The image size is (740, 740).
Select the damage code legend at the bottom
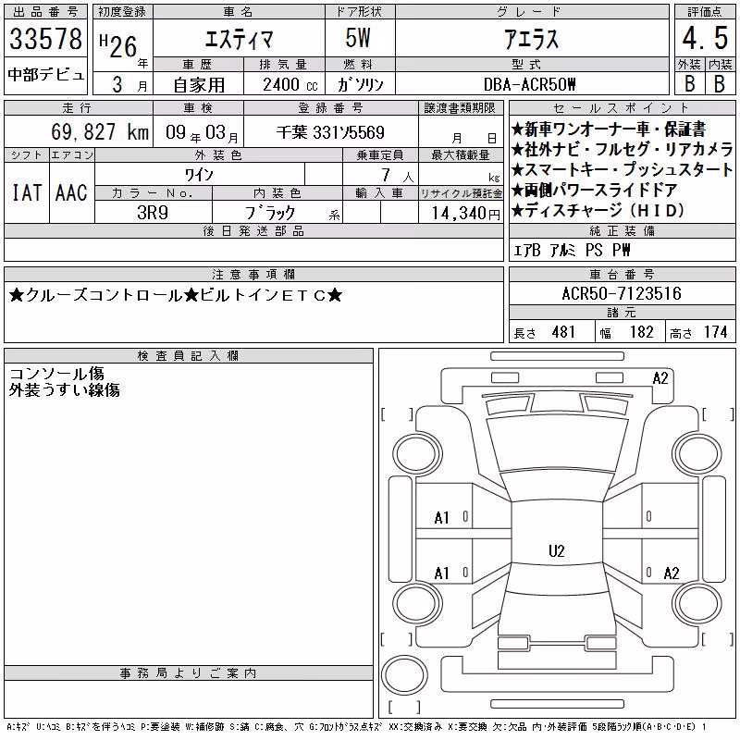356,727
